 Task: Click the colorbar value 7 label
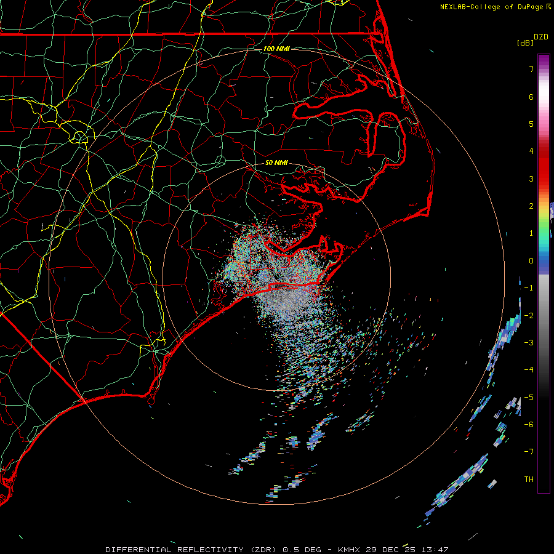[x=531, y=69]
